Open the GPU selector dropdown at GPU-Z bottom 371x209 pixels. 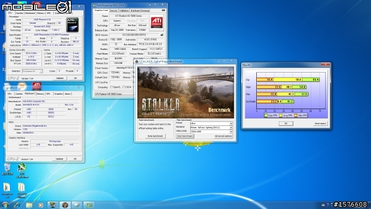(x=114, y=94)
